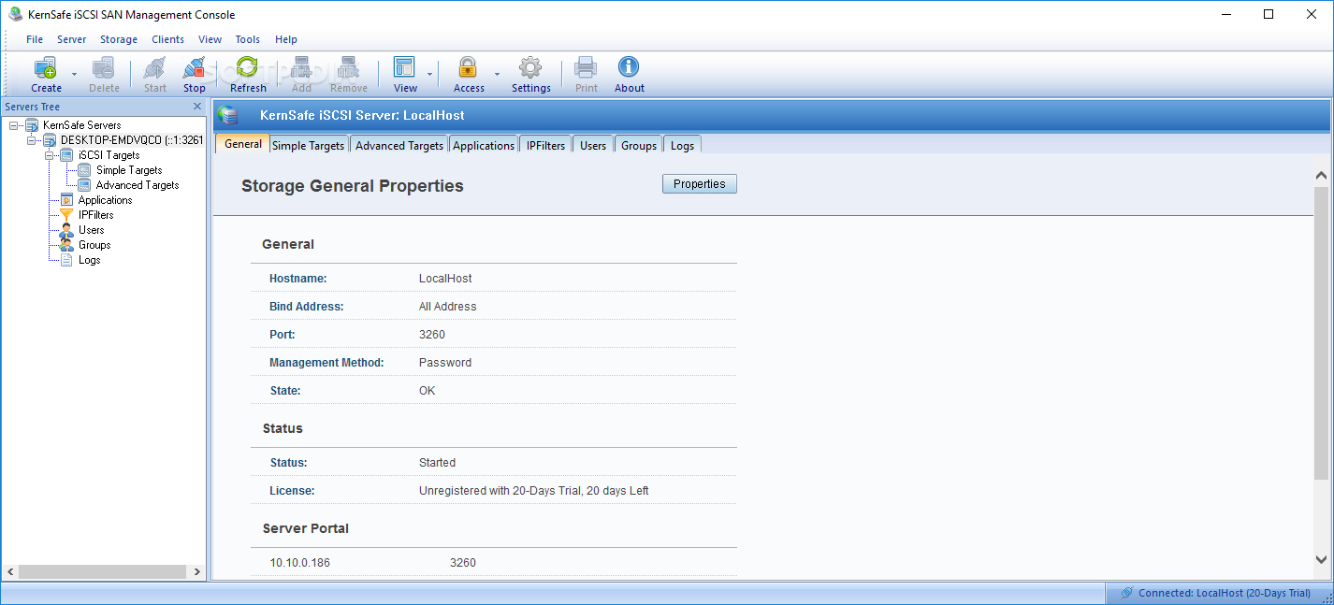Select iSCSI Targets tree item
1334x605 pixels.
109,155
